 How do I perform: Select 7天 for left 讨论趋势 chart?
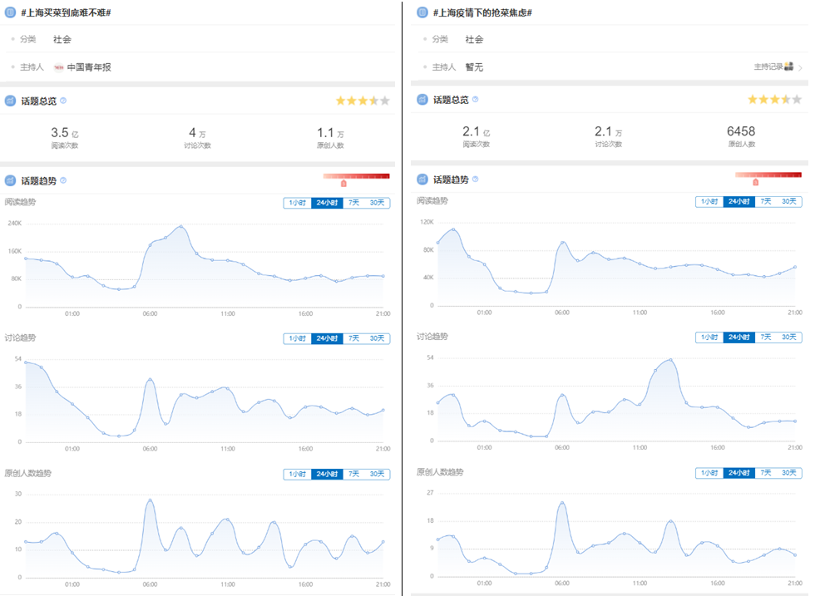[354, 338]
